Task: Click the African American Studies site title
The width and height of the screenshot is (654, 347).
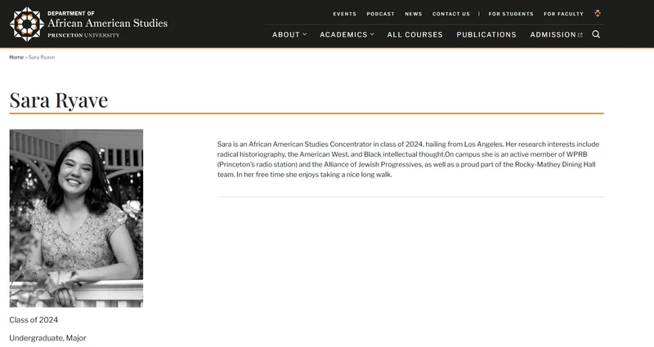Action: coord(107,23)
